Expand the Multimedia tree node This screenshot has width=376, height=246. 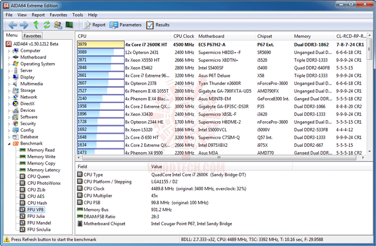(x=9, y=84)
